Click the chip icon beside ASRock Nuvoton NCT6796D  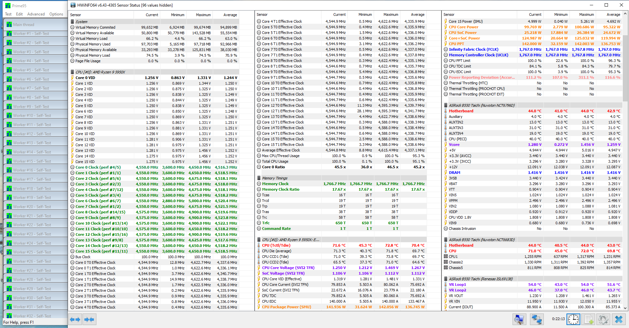click(x=446, y=105)
